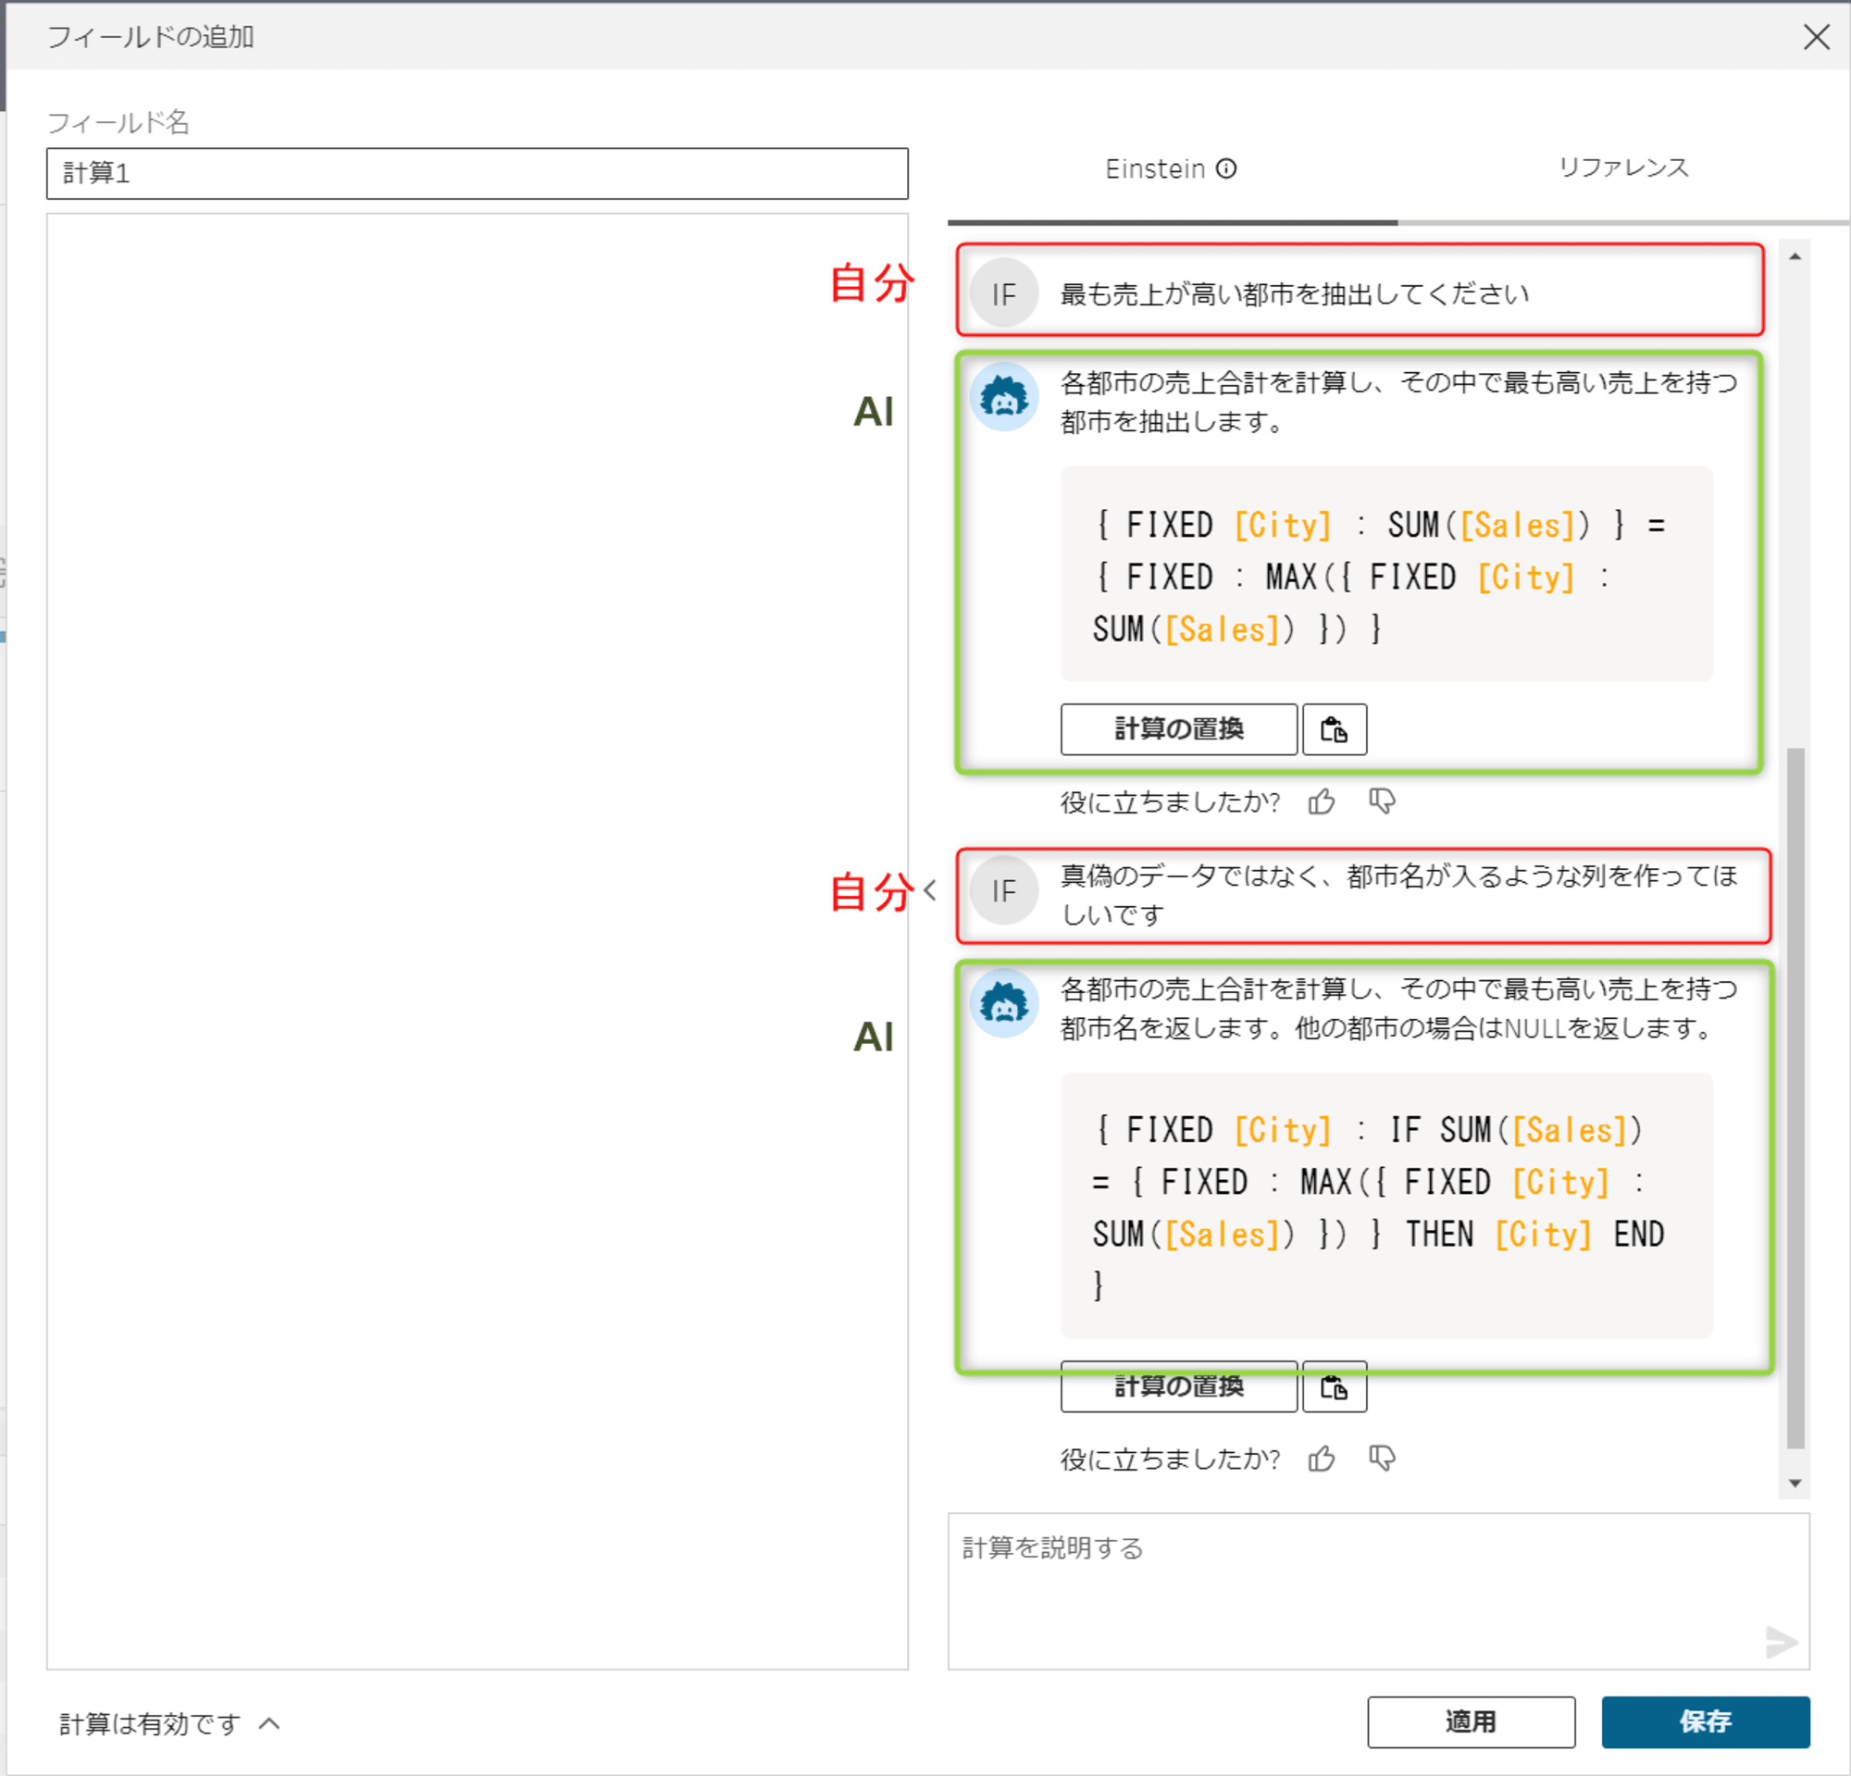Click the first Einstein avatar icon
The width and height of the screenshot is (1851, 1776).
click(1004, 396)
